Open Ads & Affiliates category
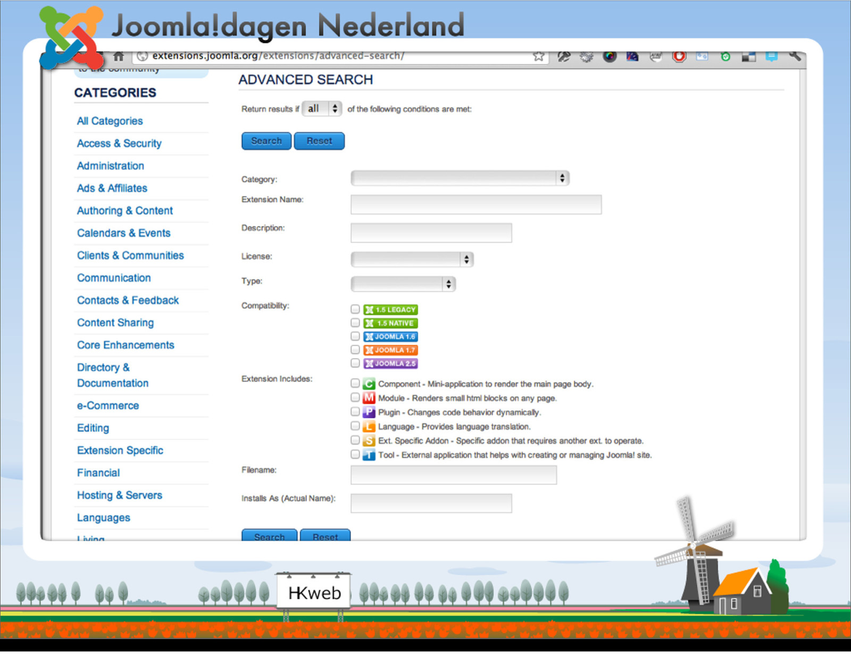851x655 pixels. pos(112,188)
